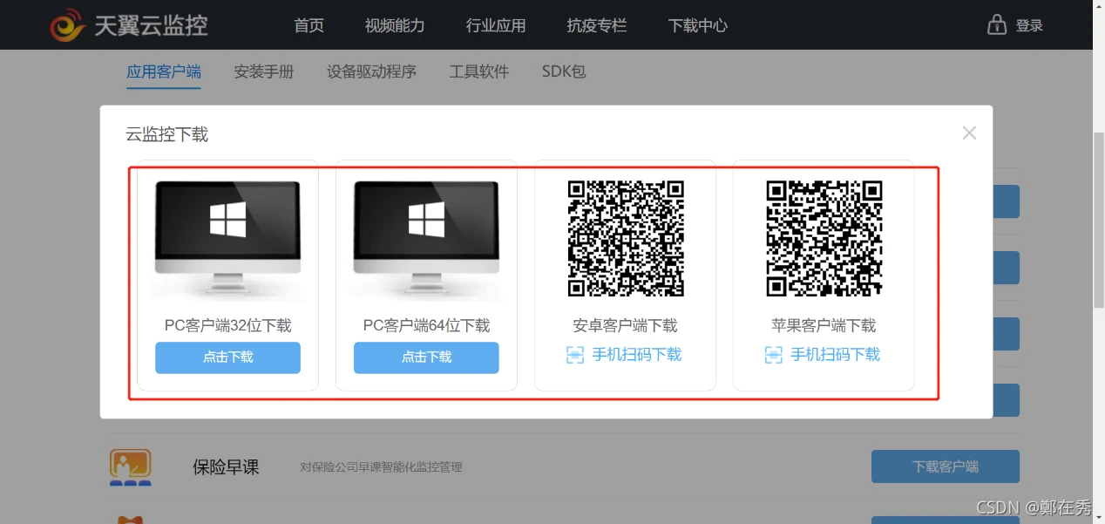Image resolution: width=1105 pixels, height=524 pixels.
Task: Click the scan icon under 苹果客户端下载
Action: point(774,355)
